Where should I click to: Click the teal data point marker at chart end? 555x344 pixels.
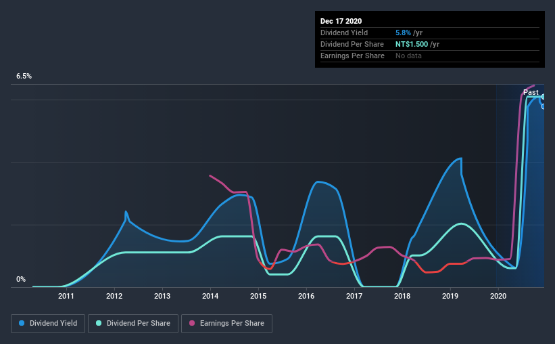[x=543, y=97]
